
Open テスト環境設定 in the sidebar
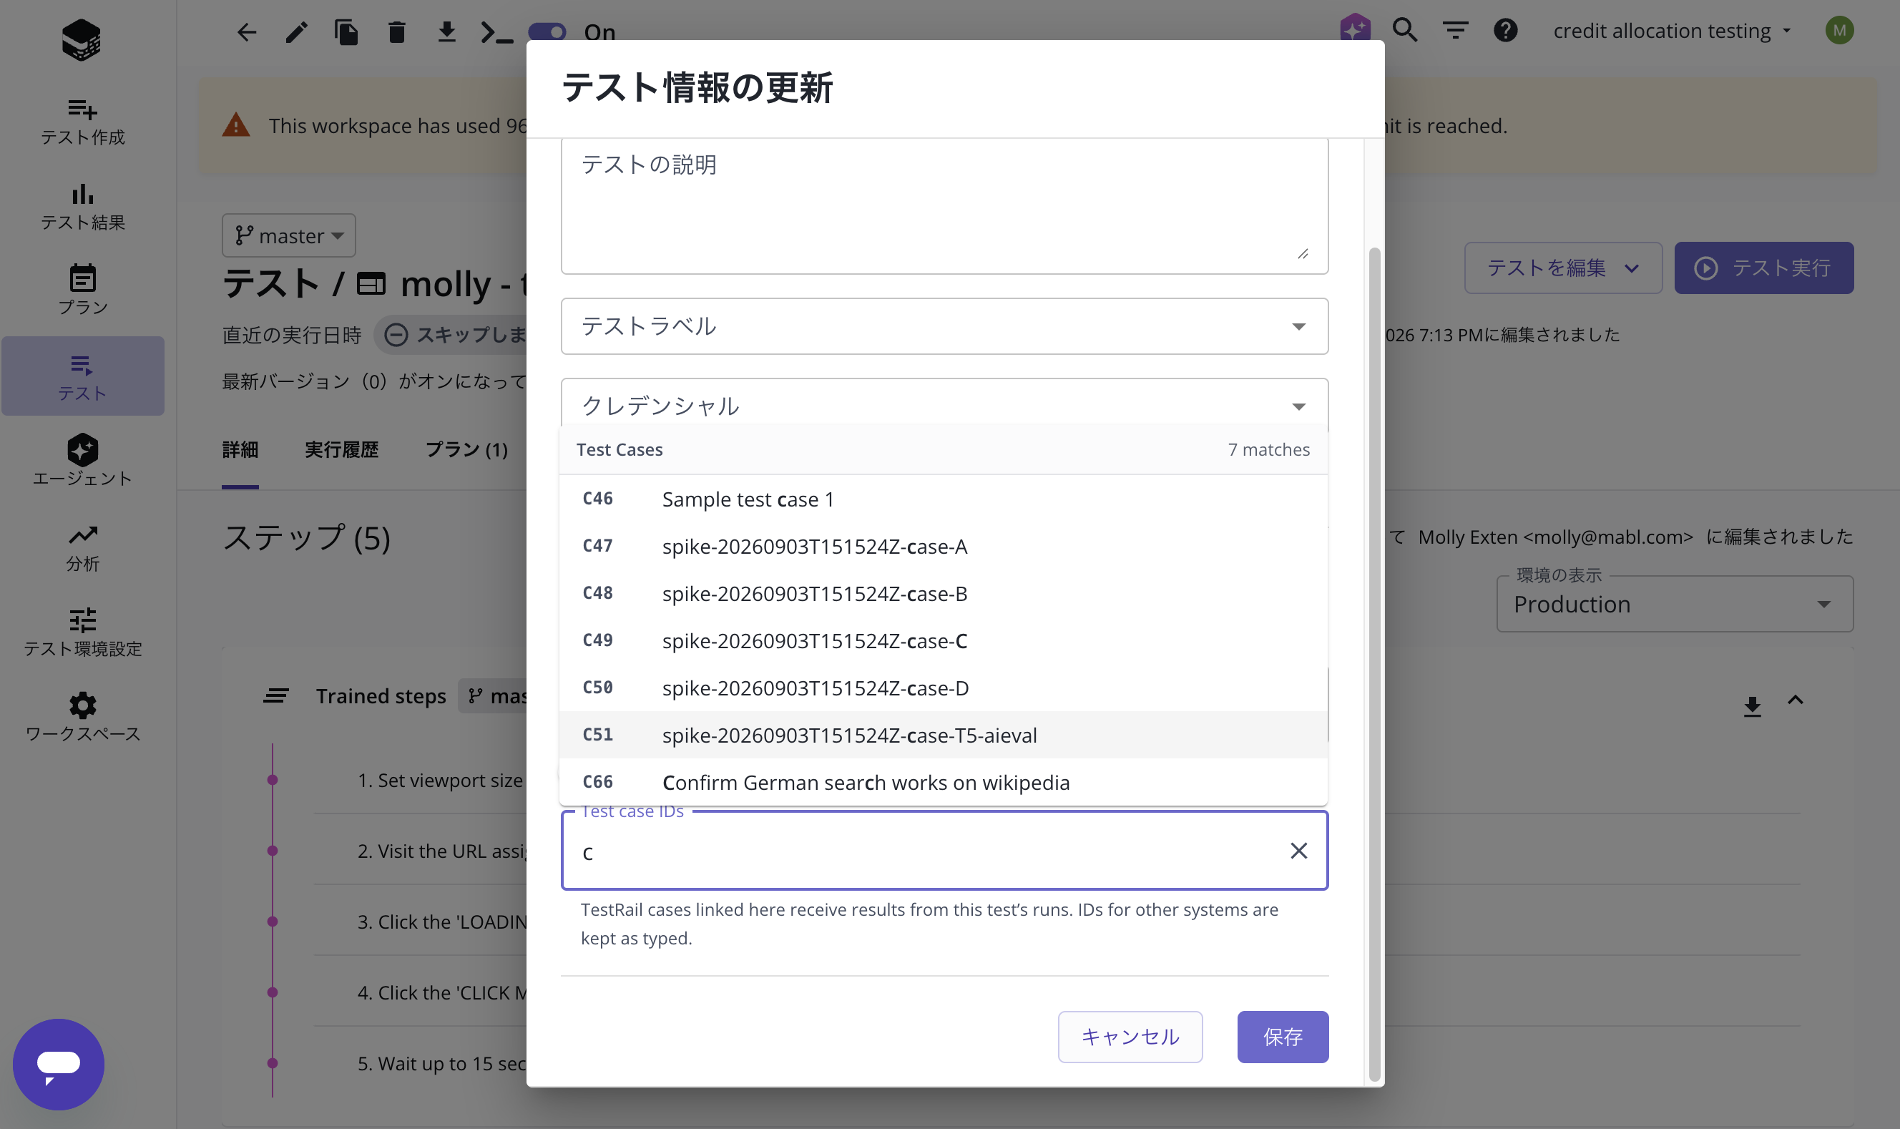(82, 633)
